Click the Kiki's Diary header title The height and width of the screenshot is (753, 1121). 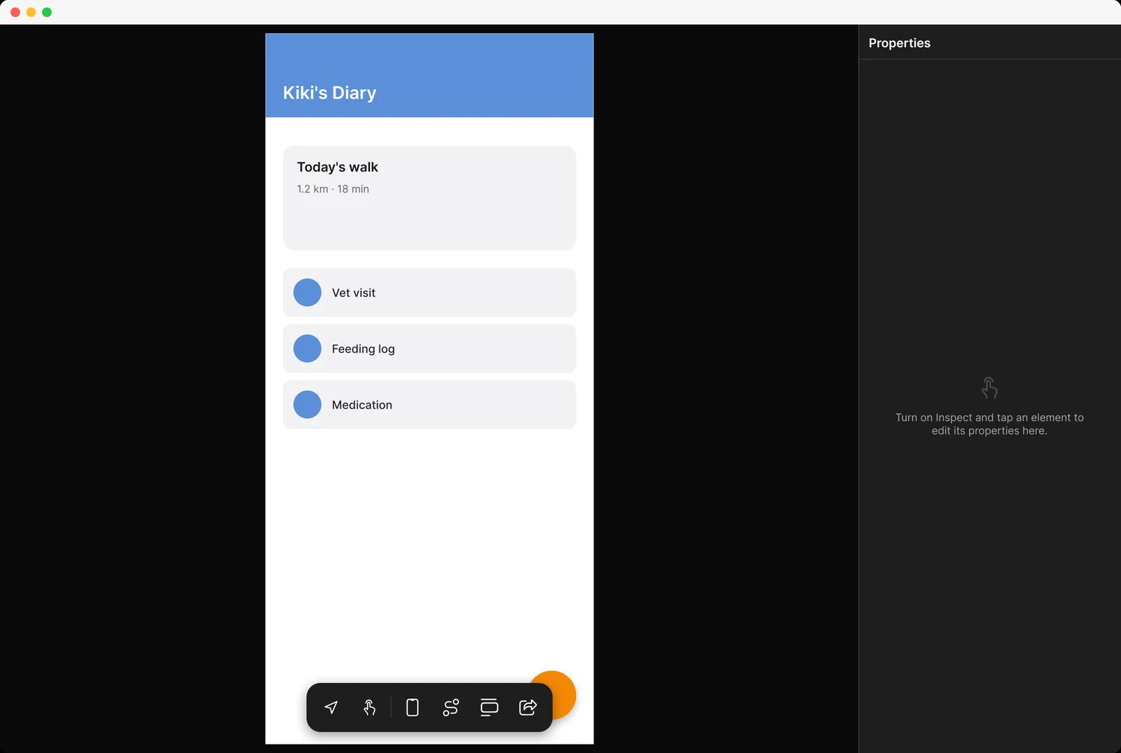pyautogui.click(x=329, y=93)
